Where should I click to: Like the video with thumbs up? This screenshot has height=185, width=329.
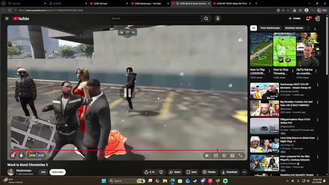149,172
